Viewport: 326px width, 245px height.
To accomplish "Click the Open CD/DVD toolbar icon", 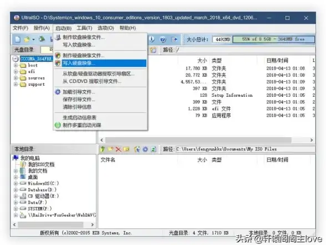I will pyautogui.click(x=42, y=39).
